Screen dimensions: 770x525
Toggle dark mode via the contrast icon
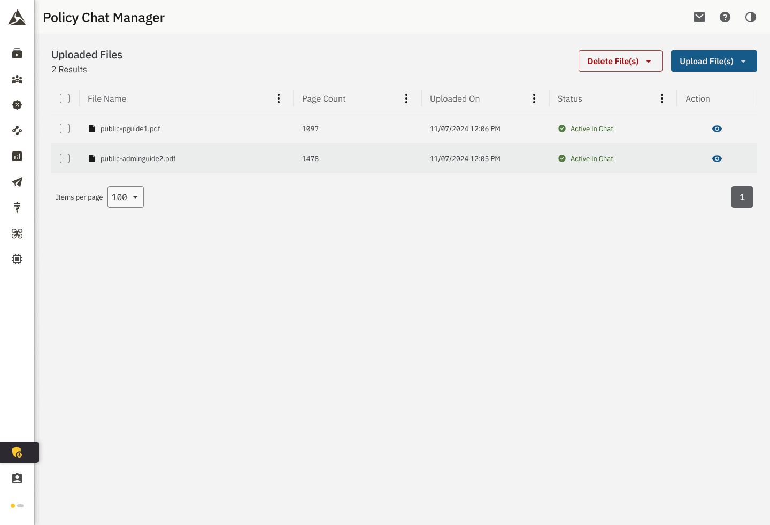pyautogui.click(x=750, y=17)
